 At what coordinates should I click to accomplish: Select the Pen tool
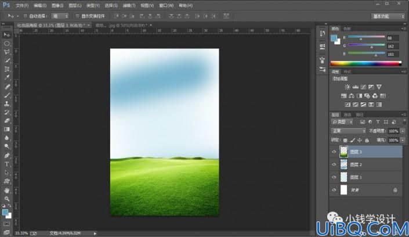(7, 156)
